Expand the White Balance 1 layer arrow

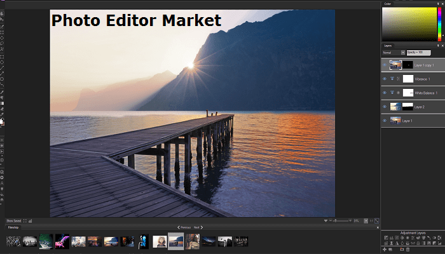click(x=392, y=93)
